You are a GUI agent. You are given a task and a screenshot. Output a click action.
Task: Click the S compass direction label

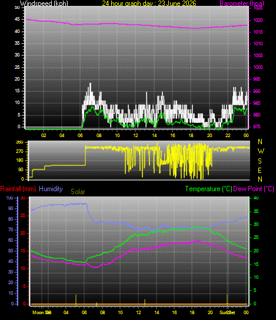[260, 161]
